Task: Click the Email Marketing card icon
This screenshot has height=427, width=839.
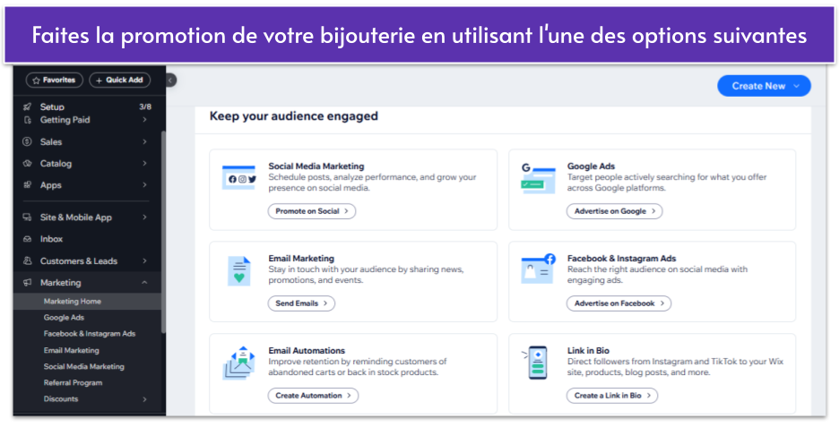Action: click(x=238, y=271)
